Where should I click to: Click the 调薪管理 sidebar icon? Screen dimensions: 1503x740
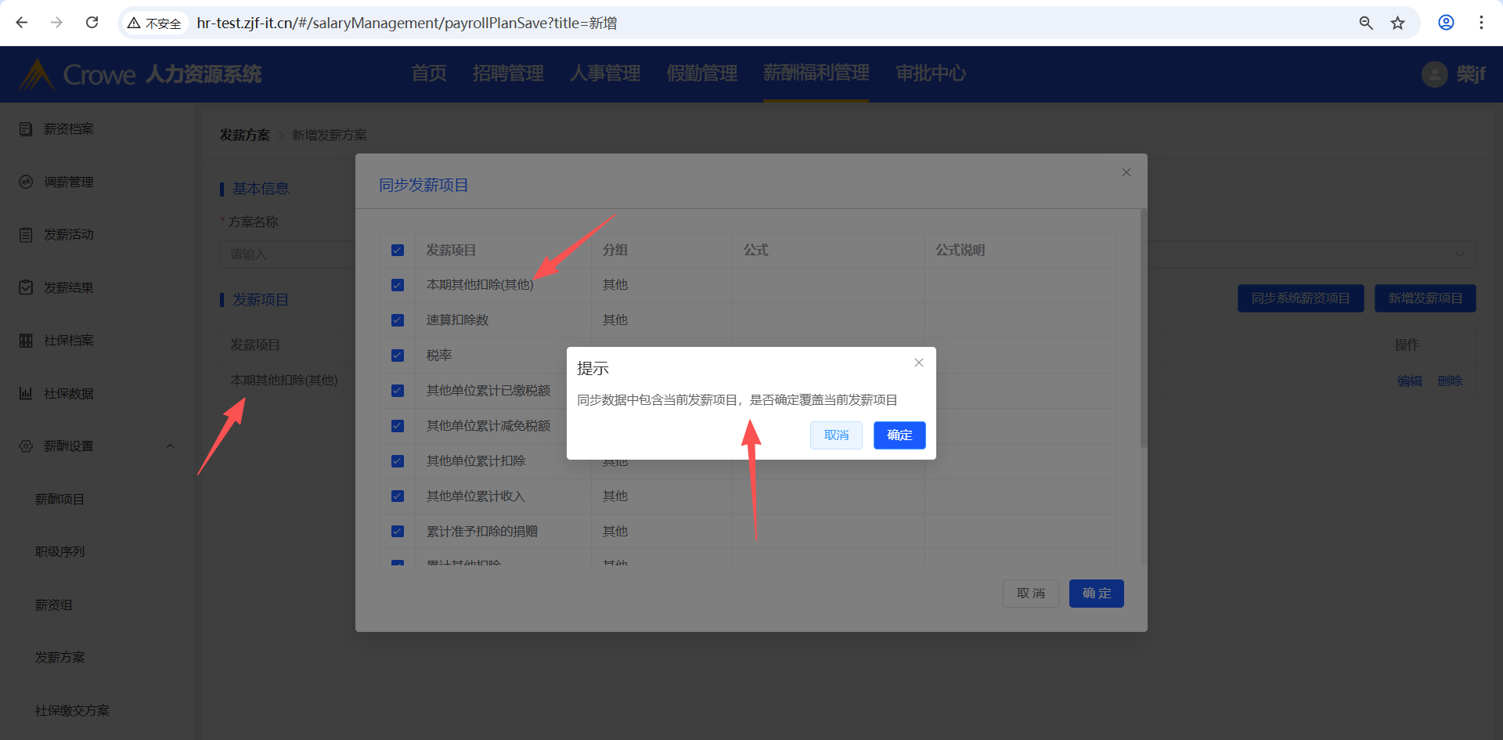tap(26, 182)
